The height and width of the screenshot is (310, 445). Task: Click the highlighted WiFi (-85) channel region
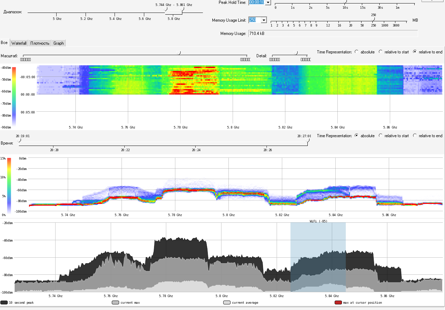318,258
